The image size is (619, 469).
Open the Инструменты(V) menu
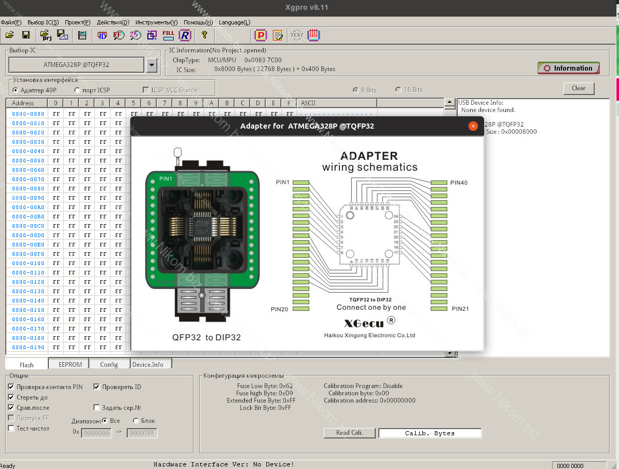156,22
